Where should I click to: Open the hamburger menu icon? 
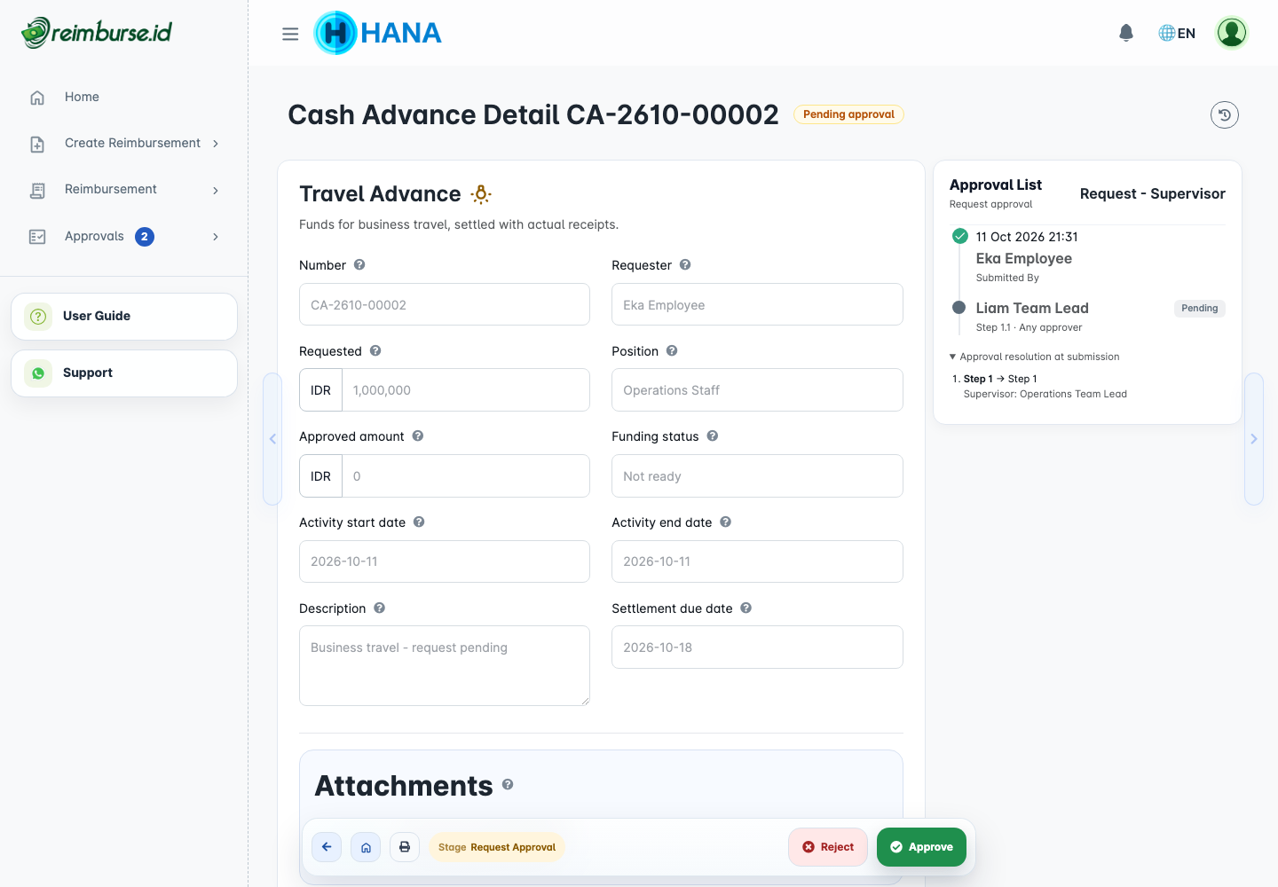tap(290, 34)
